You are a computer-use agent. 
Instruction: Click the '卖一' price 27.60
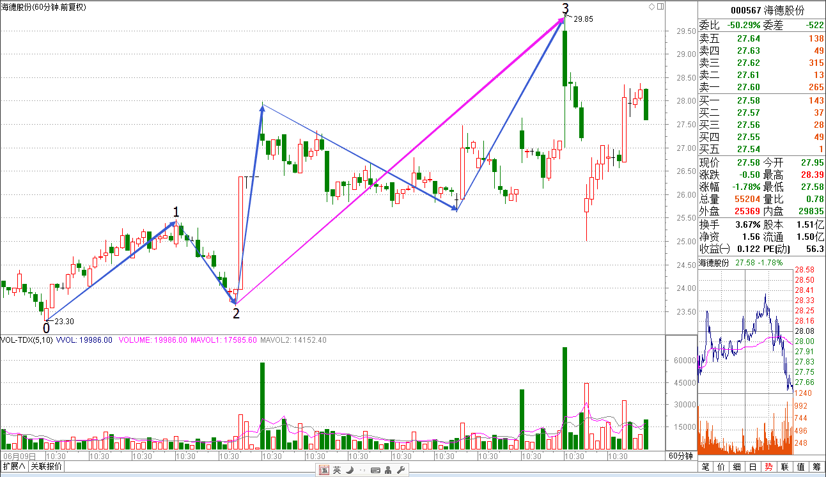click(749, 87)
